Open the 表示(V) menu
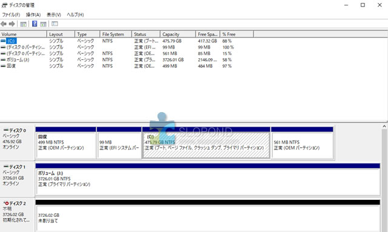Image resolution: width=388 pixels, height=232 pixels. tap(54, 15)
